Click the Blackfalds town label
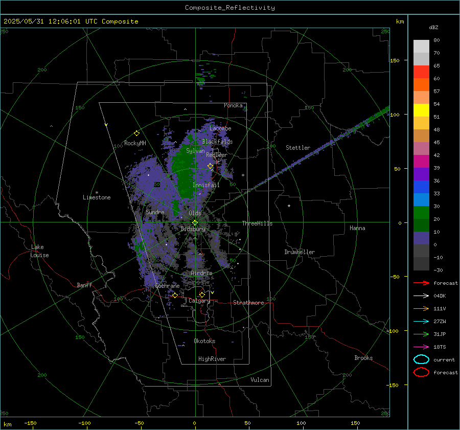 tap(217, 142)
